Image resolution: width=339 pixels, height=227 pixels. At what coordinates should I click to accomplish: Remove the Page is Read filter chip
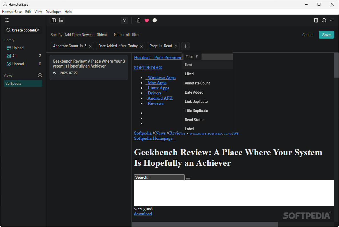click(176, 46)
